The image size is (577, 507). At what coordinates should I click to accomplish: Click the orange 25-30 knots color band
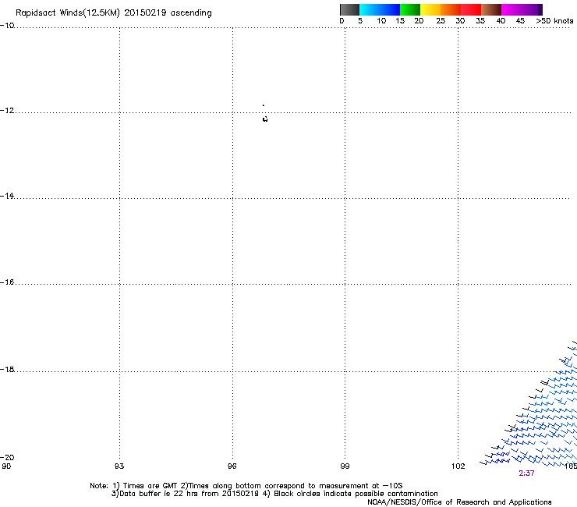[451, 9]
